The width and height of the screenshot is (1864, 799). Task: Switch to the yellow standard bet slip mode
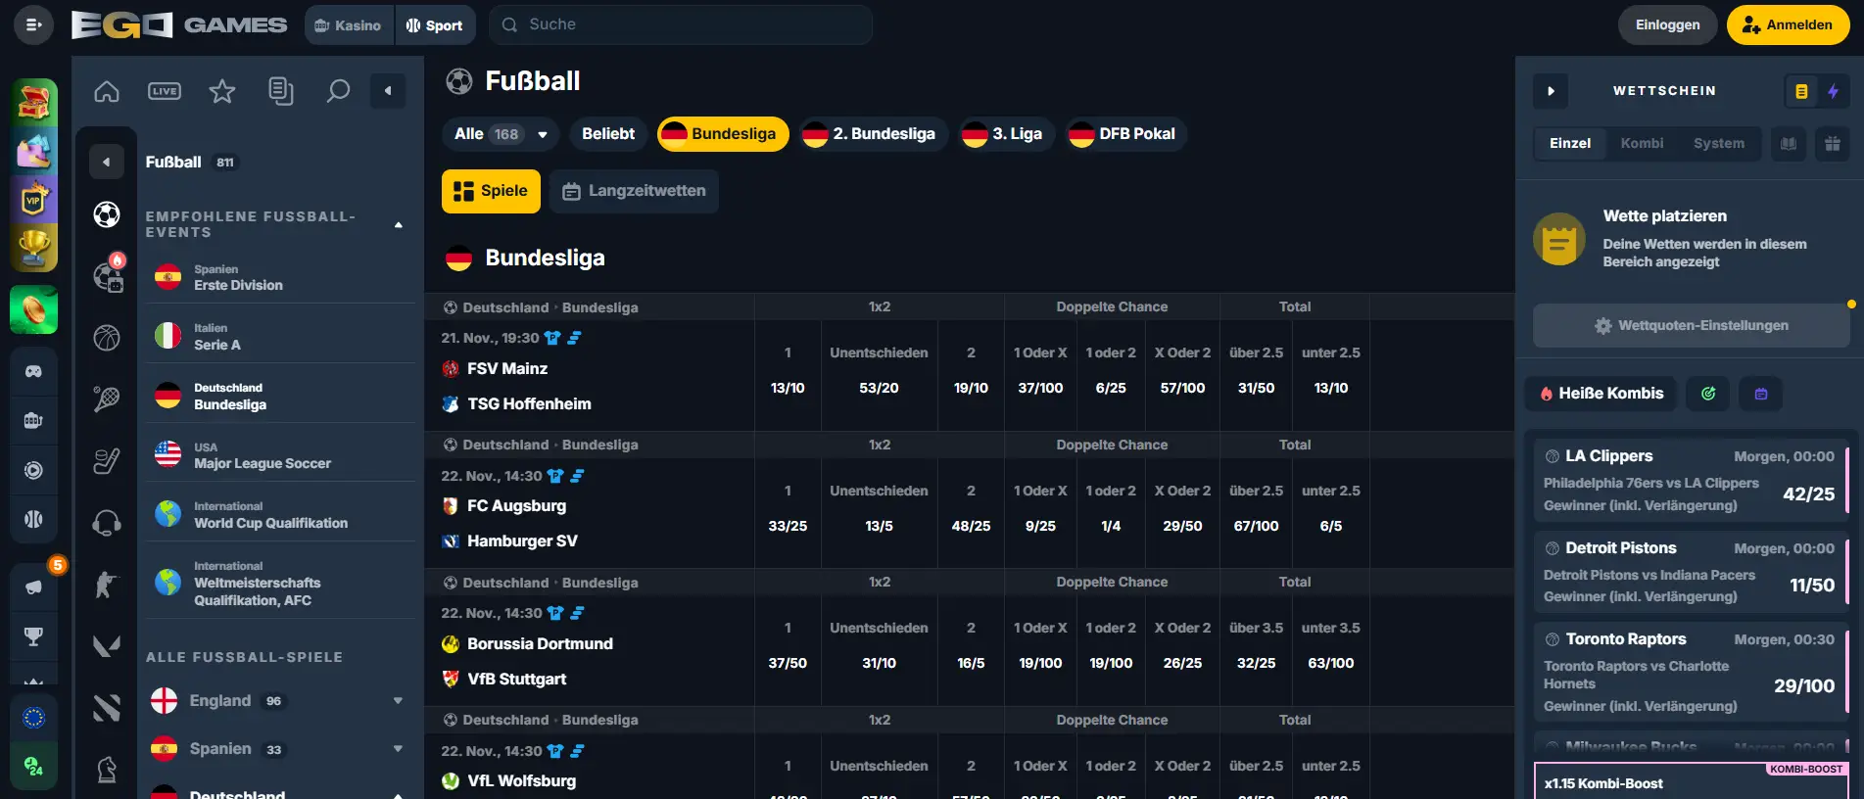click(1801, 91)
